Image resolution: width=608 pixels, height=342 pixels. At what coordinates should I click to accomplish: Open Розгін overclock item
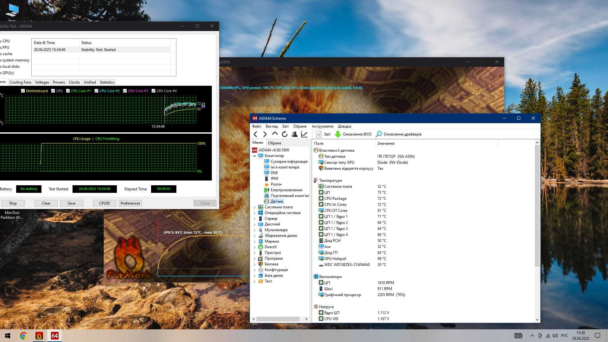(276, 184)
